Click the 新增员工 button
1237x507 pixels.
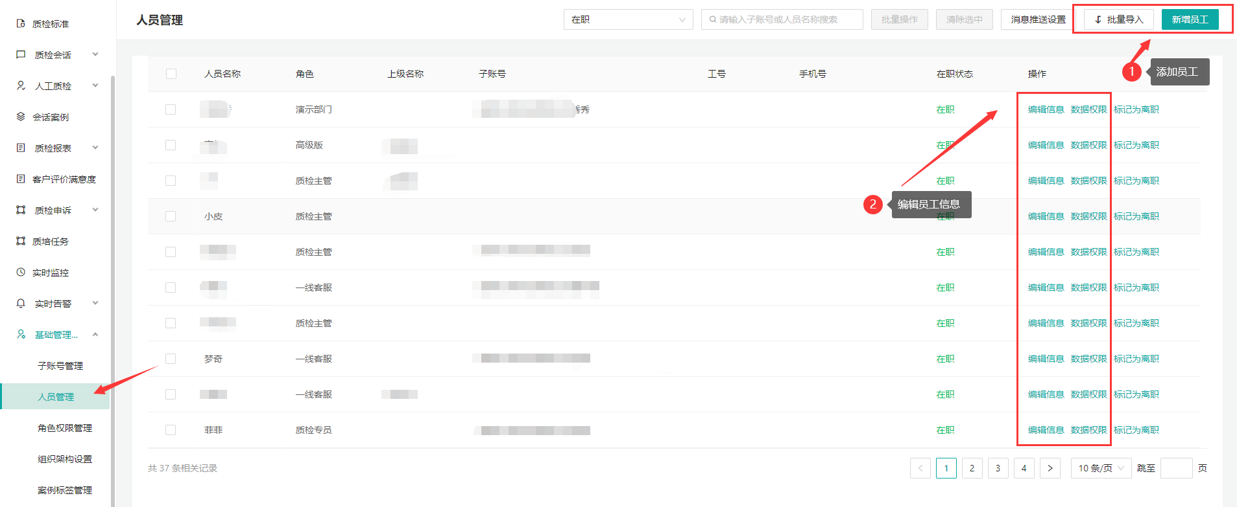point(1190,19)
